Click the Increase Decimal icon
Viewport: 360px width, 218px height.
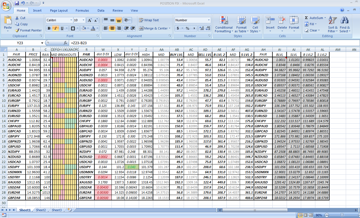pyautogui.click(x=201, y=28)
